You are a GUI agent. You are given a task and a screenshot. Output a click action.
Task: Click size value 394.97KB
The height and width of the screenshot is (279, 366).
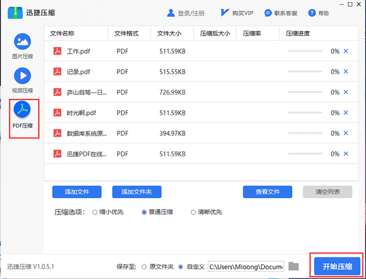pyautogui.click(x=173, y=133)
